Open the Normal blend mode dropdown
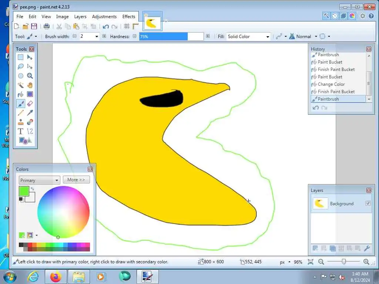Screen dimensions: 379x284 pyautogui.click(x=303, y=37)
